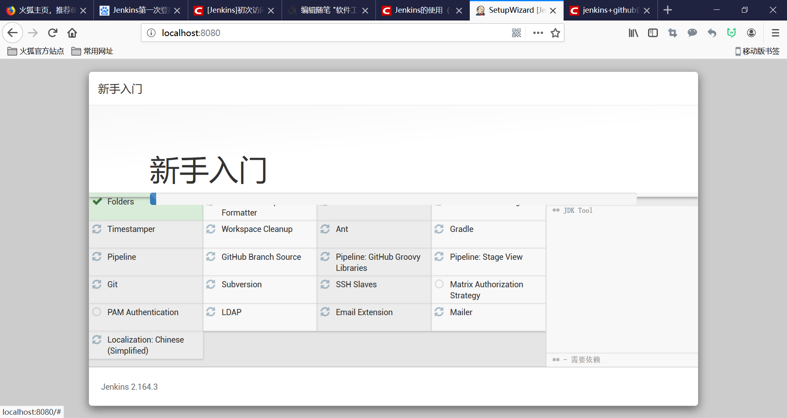Reload the current page

(52, 33)
